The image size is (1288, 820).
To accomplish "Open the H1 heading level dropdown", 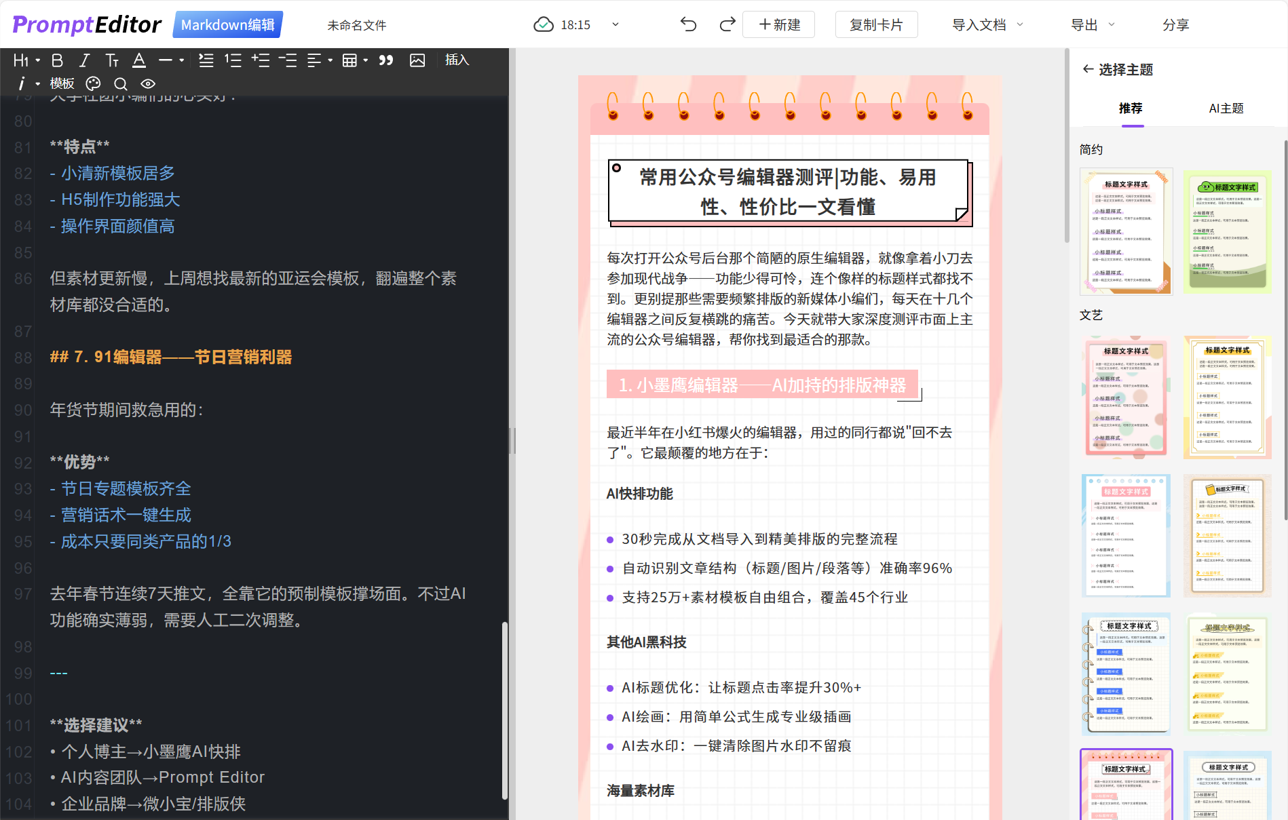I will coord(26,60).
